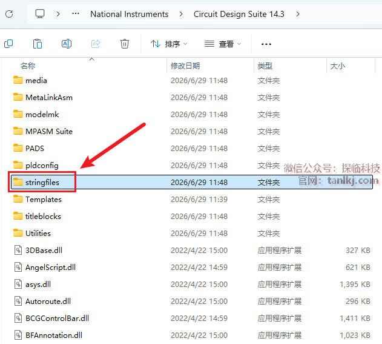
Task: Select the MPASM Suite folder icon
Action: click(x=18, y=131)
